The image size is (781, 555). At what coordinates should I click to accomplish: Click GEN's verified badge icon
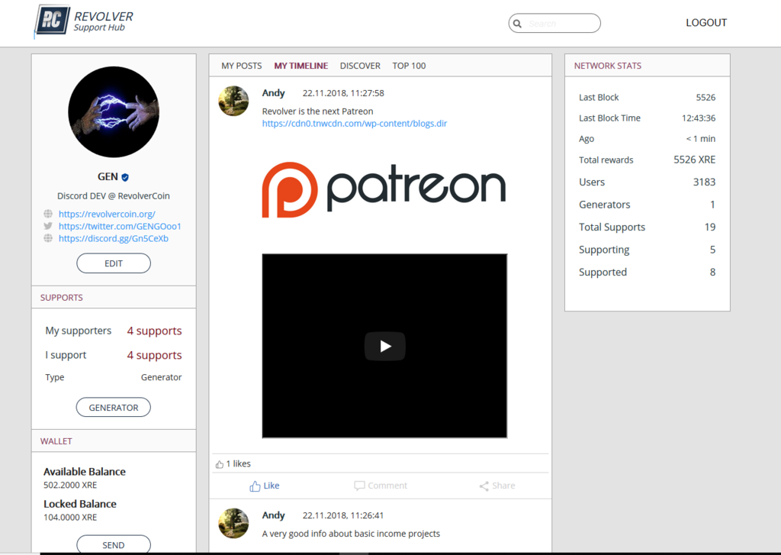point(125,177)
